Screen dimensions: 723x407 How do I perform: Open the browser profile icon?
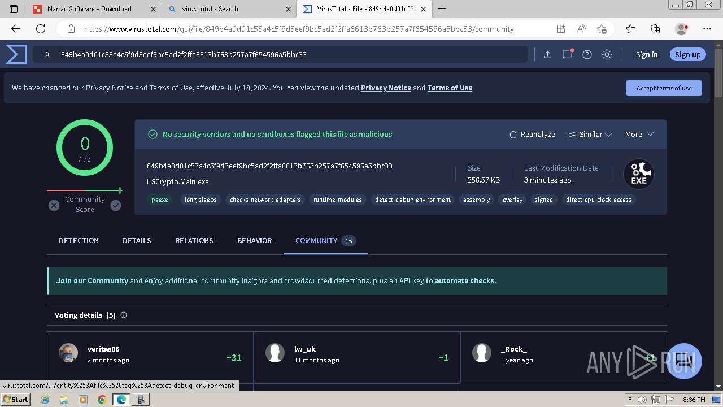click(681, 29)
